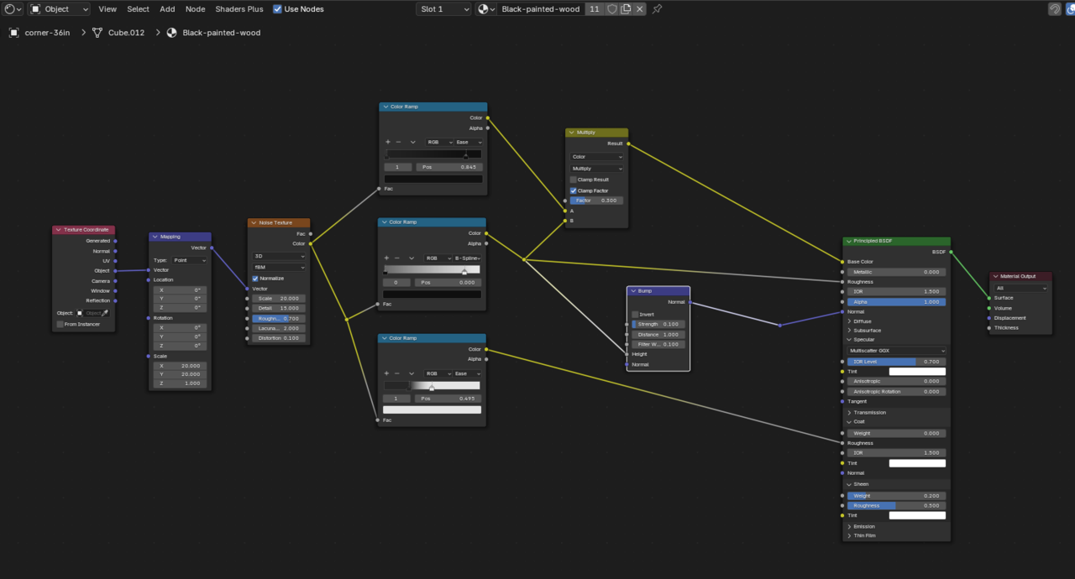Toggle the pin icon in the header

pos(658,9)
